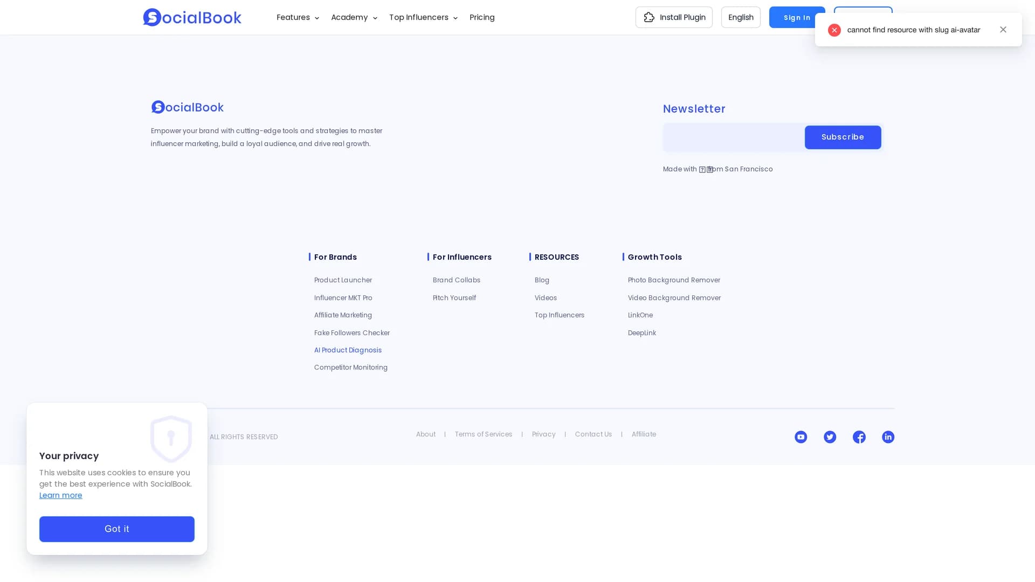Open the LinkedIn social icon
This screenshot has height=582, width=1035.
(x=888, y=437)
